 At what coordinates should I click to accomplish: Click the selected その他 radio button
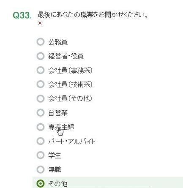(41, 184)
